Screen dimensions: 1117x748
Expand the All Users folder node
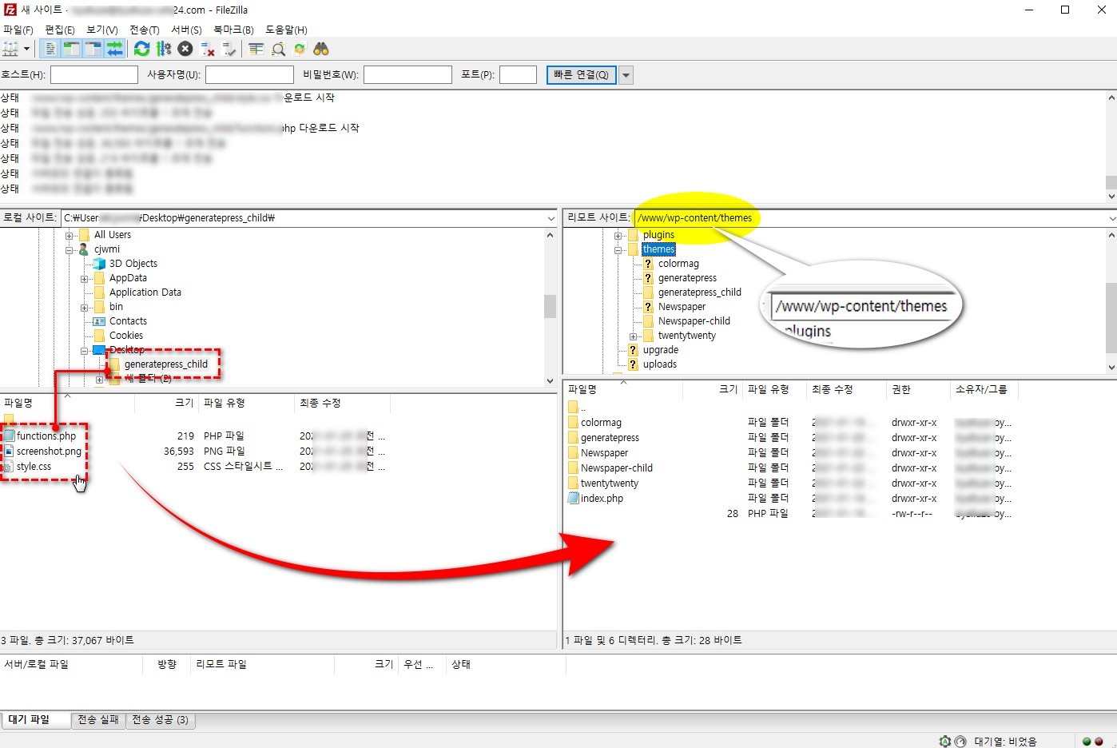(x=69, y=235)
